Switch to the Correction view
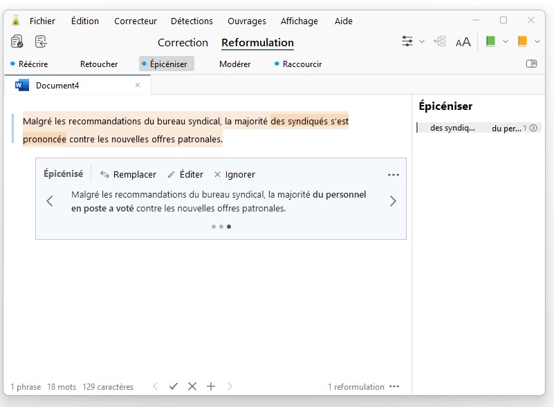The width and height of the screenshot is (554, 407). click(183, 43)
